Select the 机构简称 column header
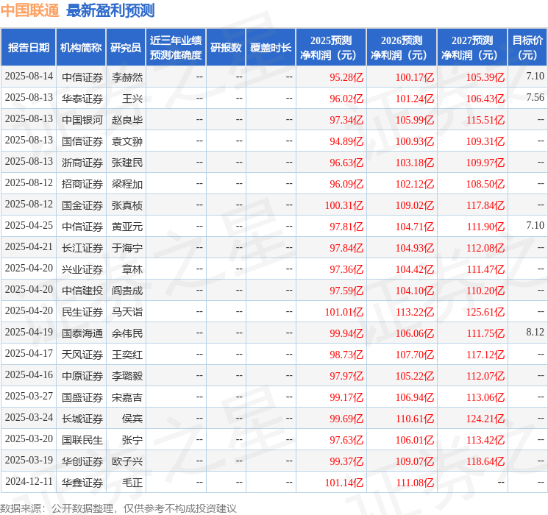 click(x=81, y=48)
